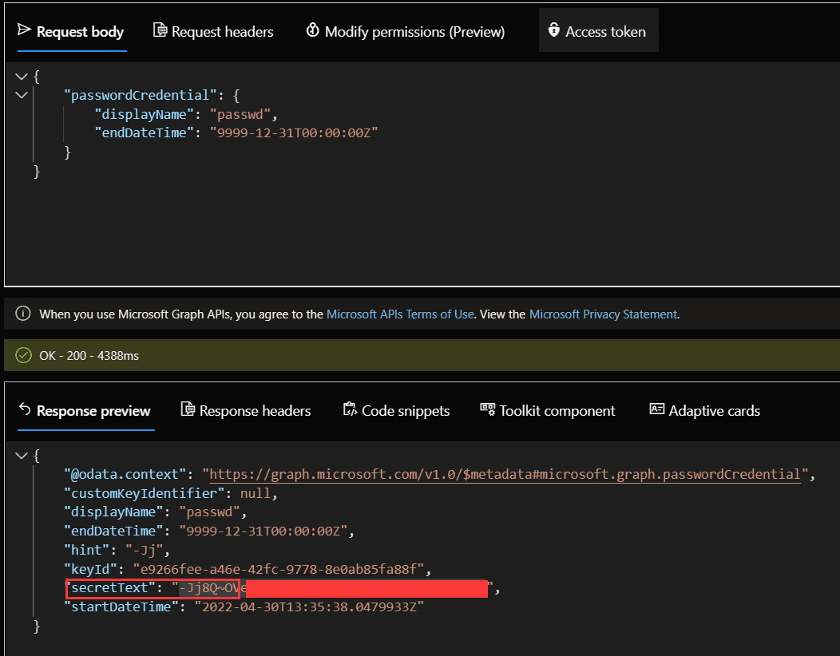Click the Access token lock icon
This screenshot has height=656, width=840.
[x=553, y=31]
